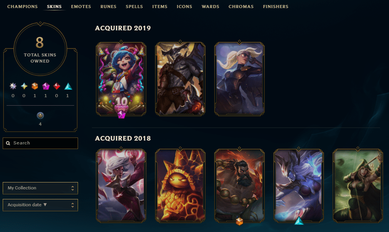Click the cyan triangle rarity gem icon
389x232 pixels.
coord(68,86)
